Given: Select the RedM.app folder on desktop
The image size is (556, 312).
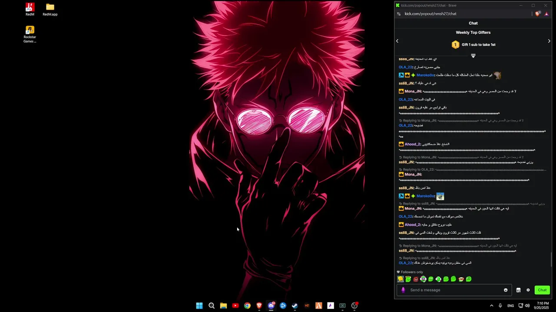Looking at the screenshot, I should pyautogui.click(x=50, y=9).
